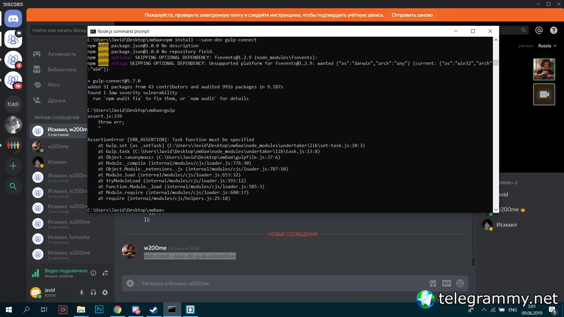The width and height of the screenshot is (564, 317).
Task: Click the Node.js command prompt title icon
Action: tap(93, 31)
